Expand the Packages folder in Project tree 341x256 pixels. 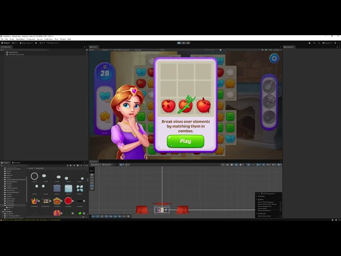2,212
